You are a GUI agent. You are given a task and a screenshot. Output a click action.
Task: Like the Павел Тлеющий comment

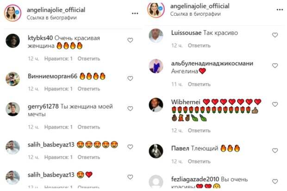275,150
